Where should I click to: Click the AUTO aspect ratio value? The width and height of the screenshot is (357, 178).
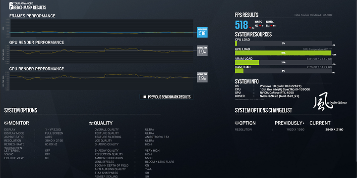coord(49,137)
